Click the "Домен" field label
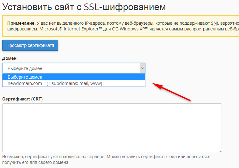239x168 pixels. 9,58
